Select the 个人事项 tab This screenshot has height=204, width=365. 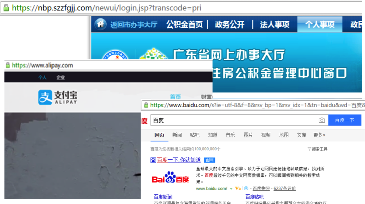[320, 24]
